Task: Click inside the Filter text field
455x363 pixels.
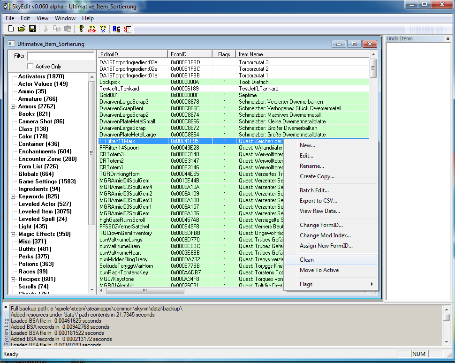Action: [61, 56]
